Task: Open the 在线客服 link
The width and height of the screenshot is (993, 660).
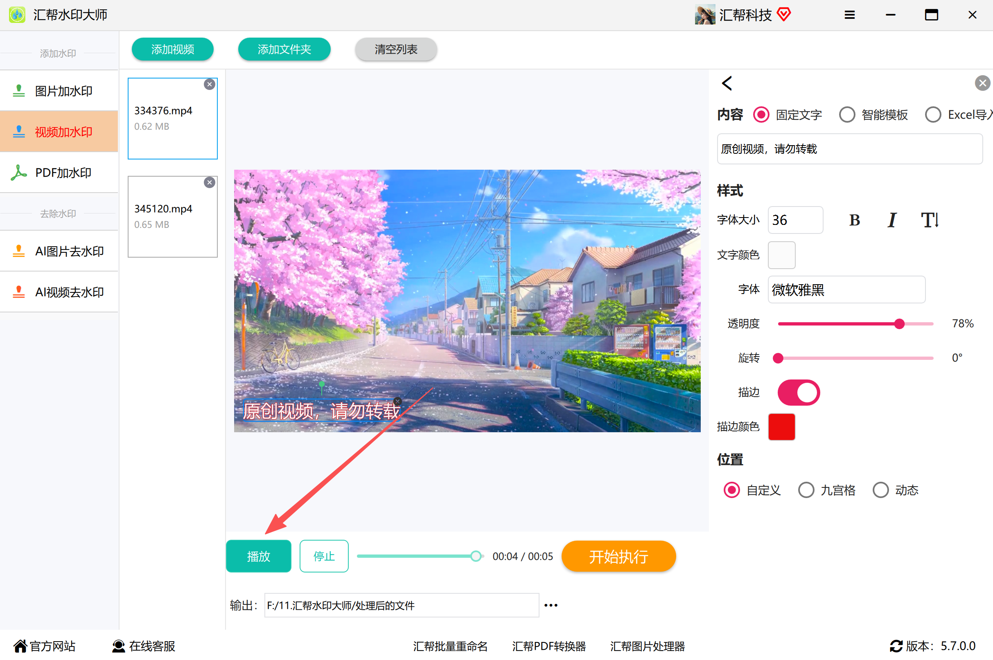Action: click(144, 646)
